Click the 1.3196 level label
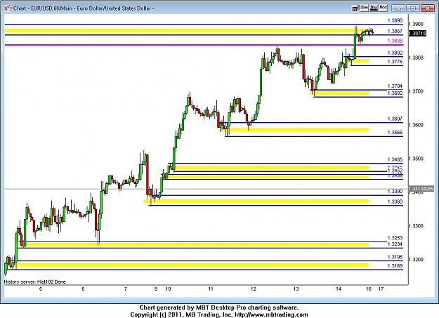Screen dimensions: 439x318 pyautogui.click(x=395, y=257)
